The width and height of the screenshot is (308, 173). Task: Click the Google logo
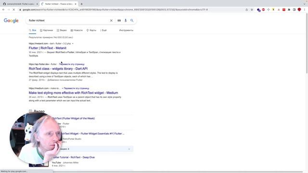tap(11, 21)
